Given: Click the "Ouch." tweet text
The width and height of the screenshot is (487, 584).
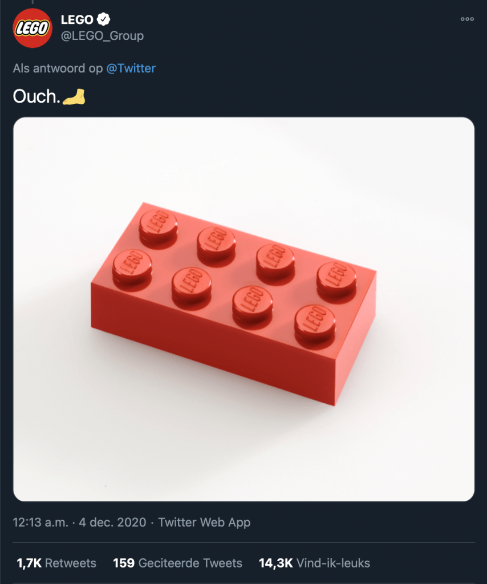Looking at the screenshot, I should click(36, 98).
